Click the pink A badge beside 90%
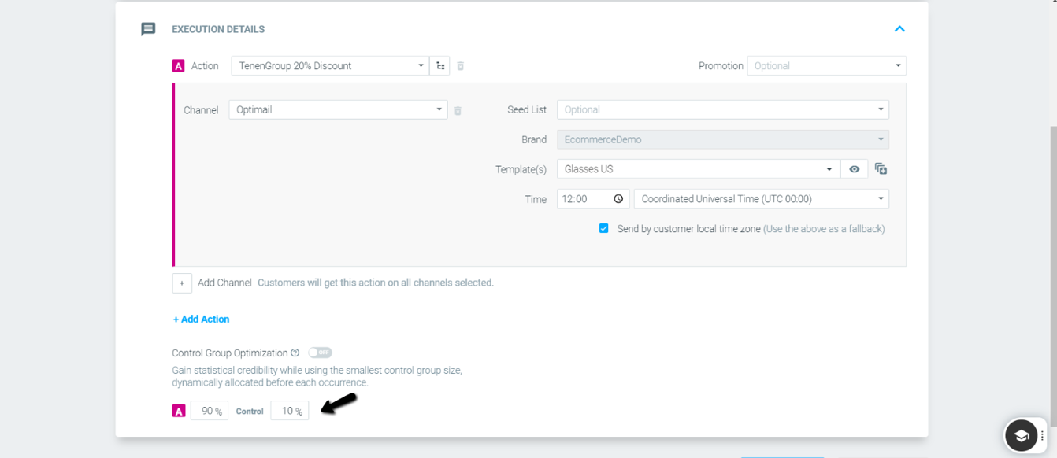This screenshot has height=458, width=1057. 179,411
